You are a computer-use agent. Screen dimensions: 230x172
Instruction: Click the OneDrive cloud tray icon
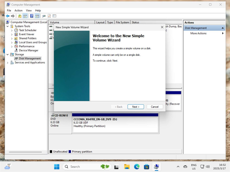coord(185,167)
